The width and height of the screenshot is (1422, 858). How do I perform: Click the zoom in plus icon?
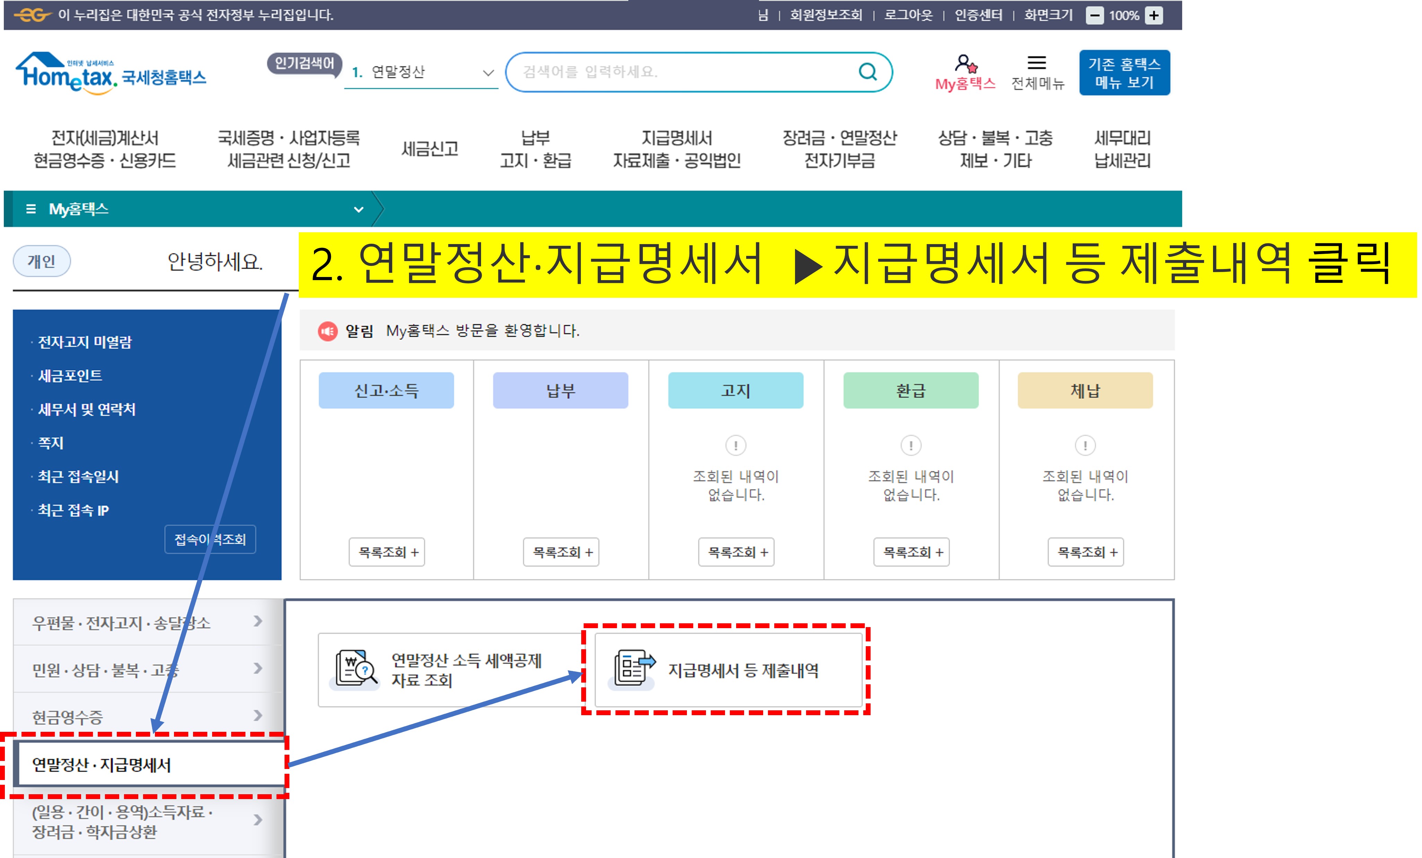1154,15
